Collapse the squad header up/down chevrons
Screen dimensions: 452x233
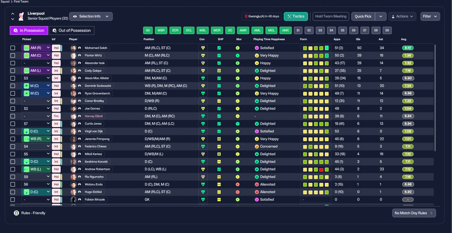tap(13, 16)
